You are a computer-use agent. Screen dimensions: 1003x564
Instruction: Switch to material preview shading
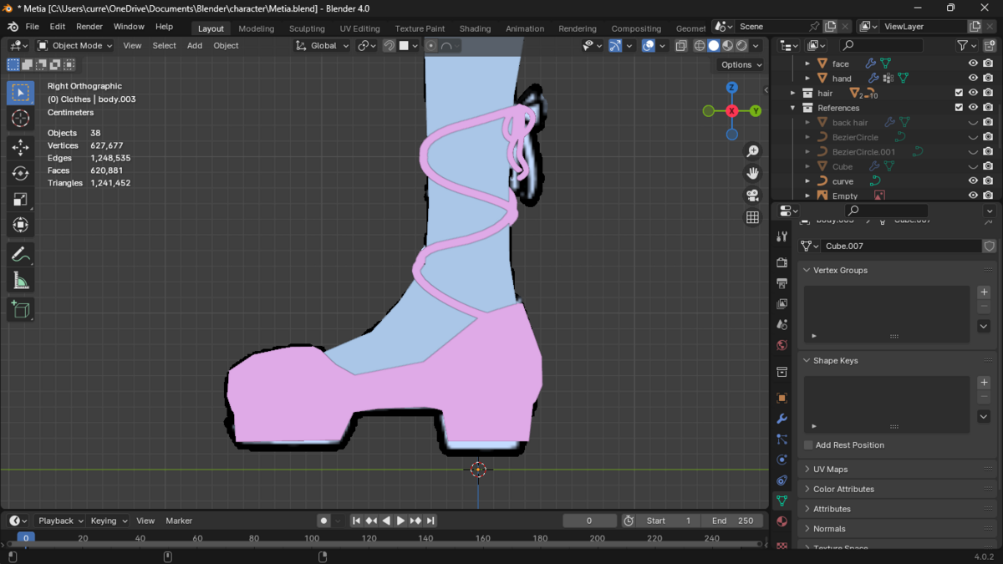(728, 46)
